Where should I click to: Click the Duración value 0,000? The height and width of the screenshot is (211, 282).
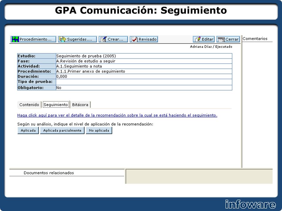pyautogui.click(x=61, y=76)
